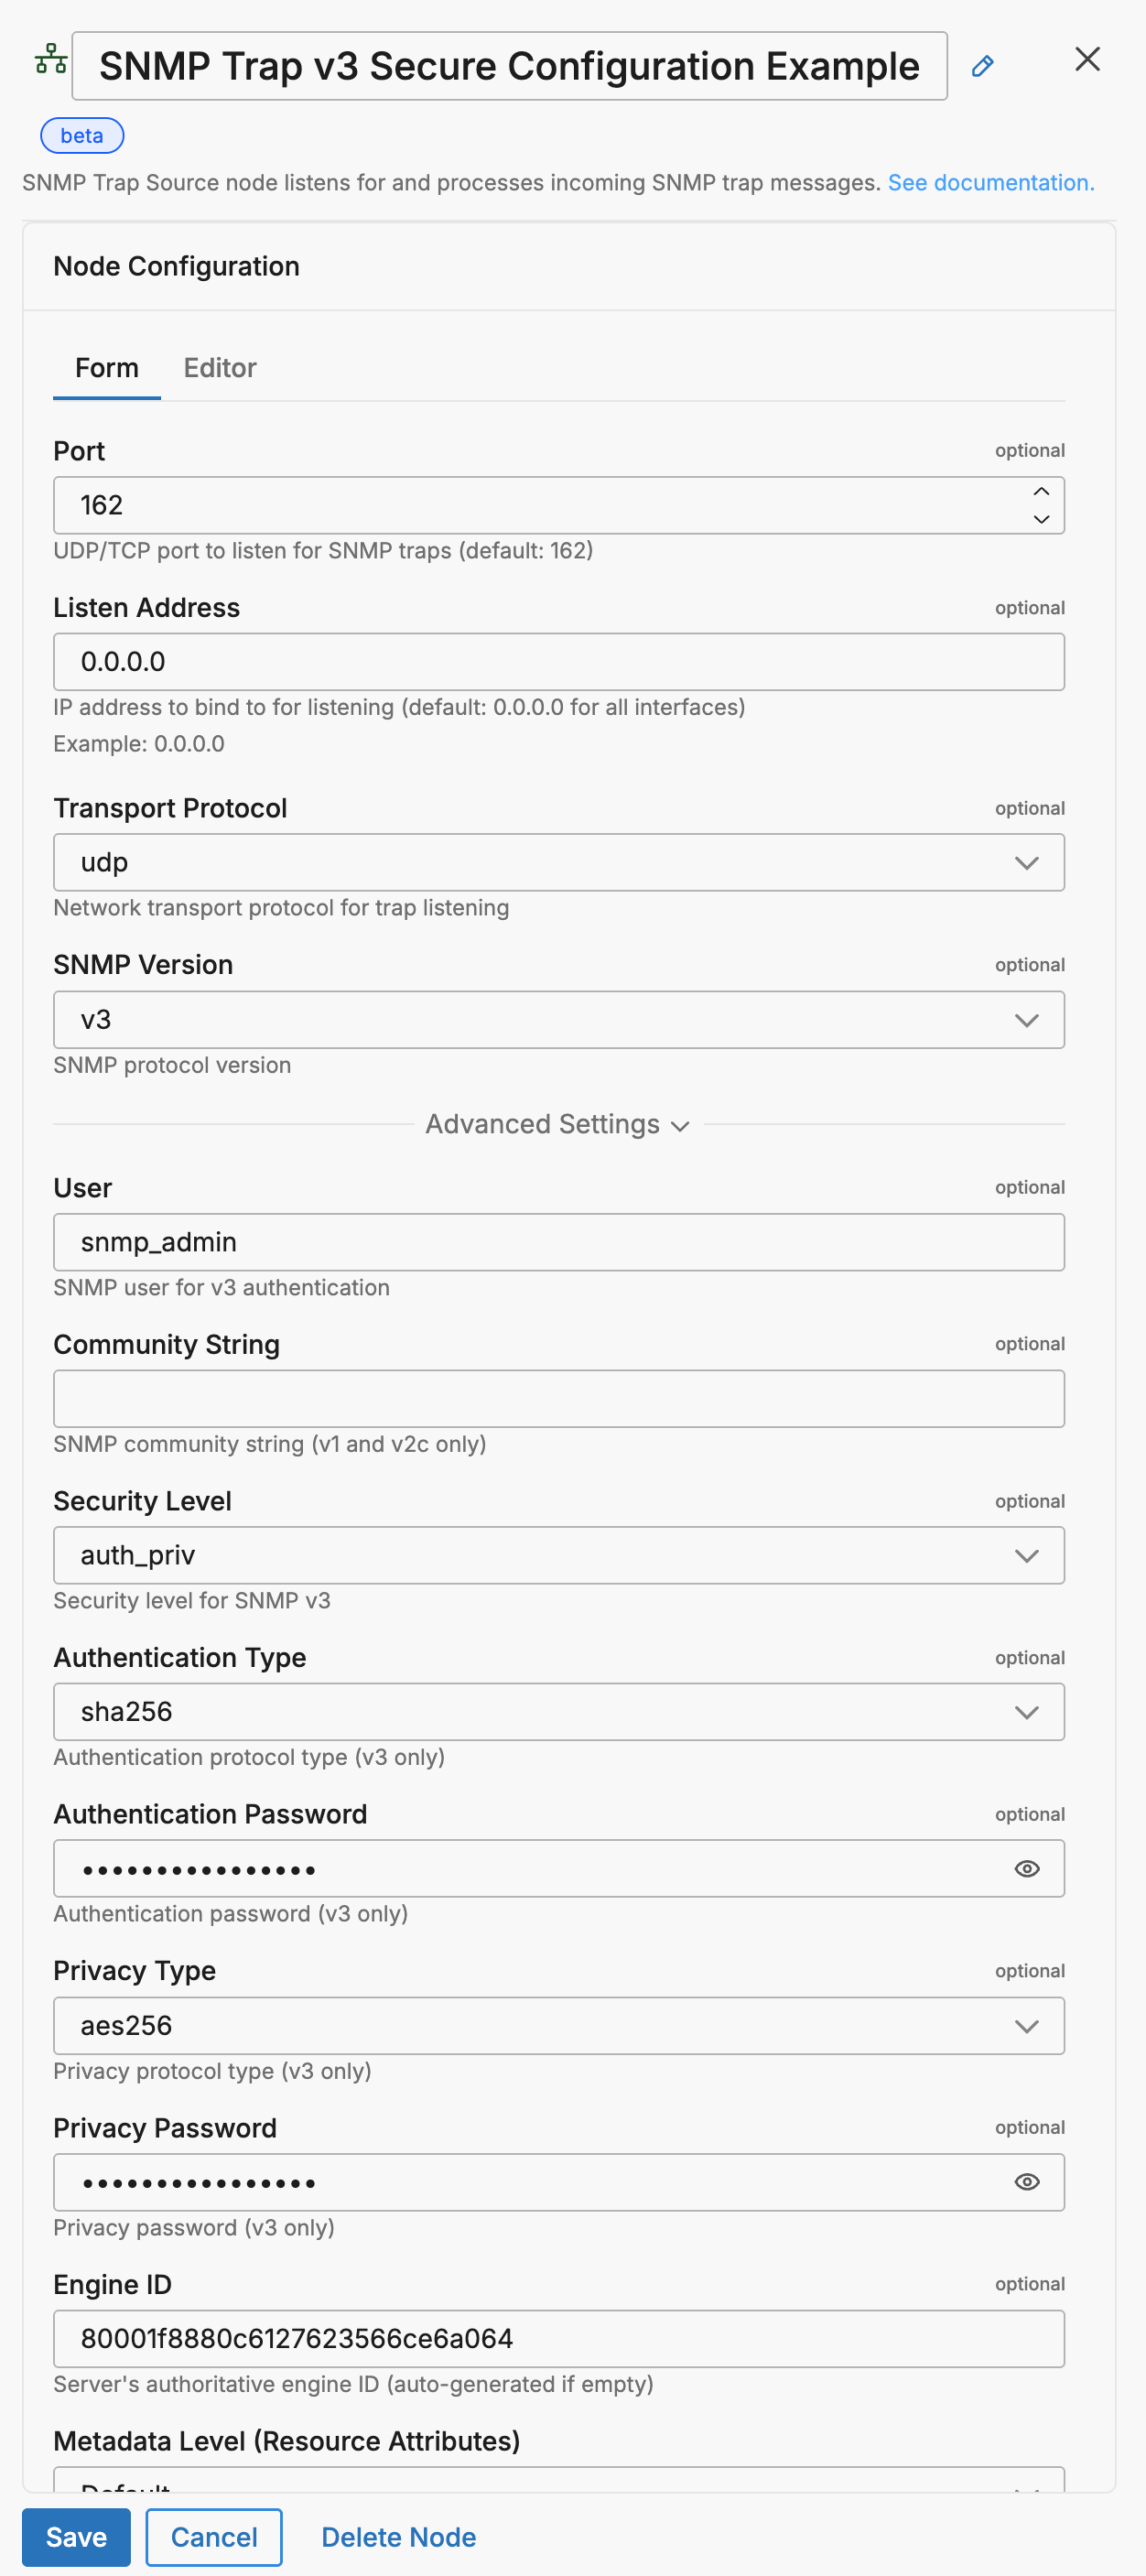The height and width of the screenshot is (2576, 1146).
Task: Show the Authentication Password value
Action: pos(1026,1868)
